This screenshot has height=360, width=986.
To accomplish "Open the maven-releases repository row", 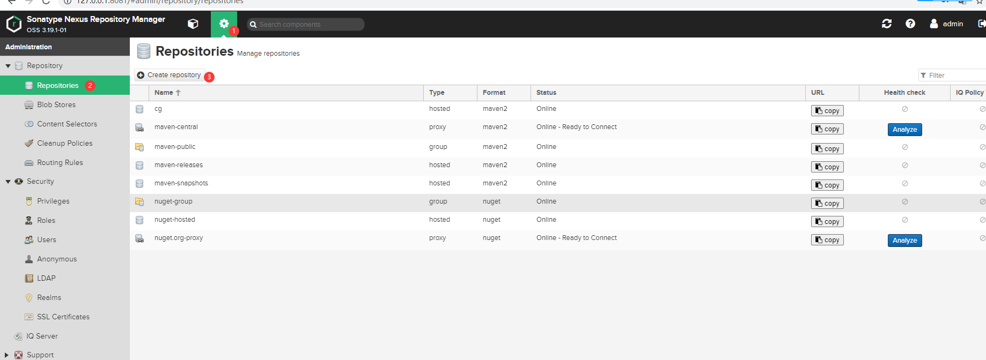I will [558, 166].
